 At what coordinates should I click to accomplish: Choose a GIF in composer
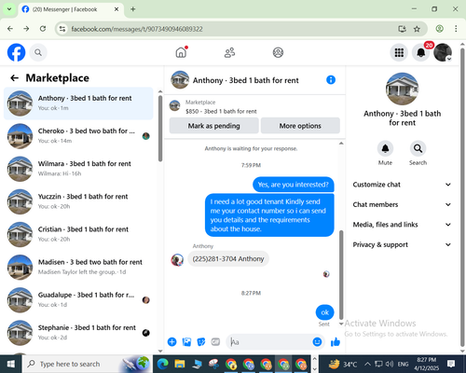(x=215, y=342)
